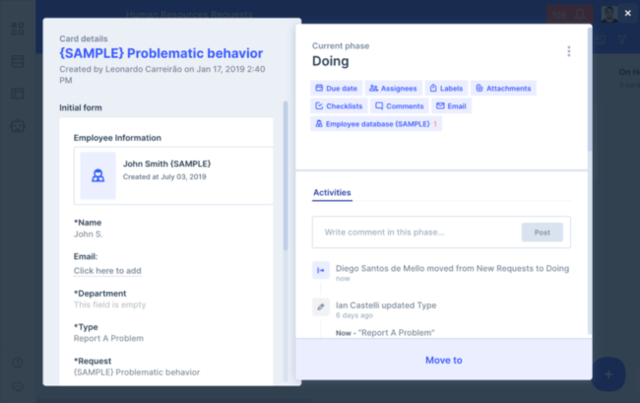Open the Labels selector
The height and width of the screenshot is (403, 640).
click(x=446, y=88)
